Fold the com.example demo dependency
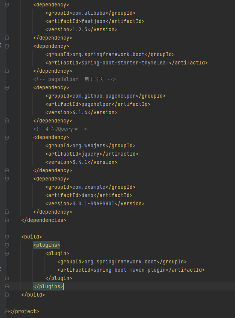 click(x=7, y=179)
